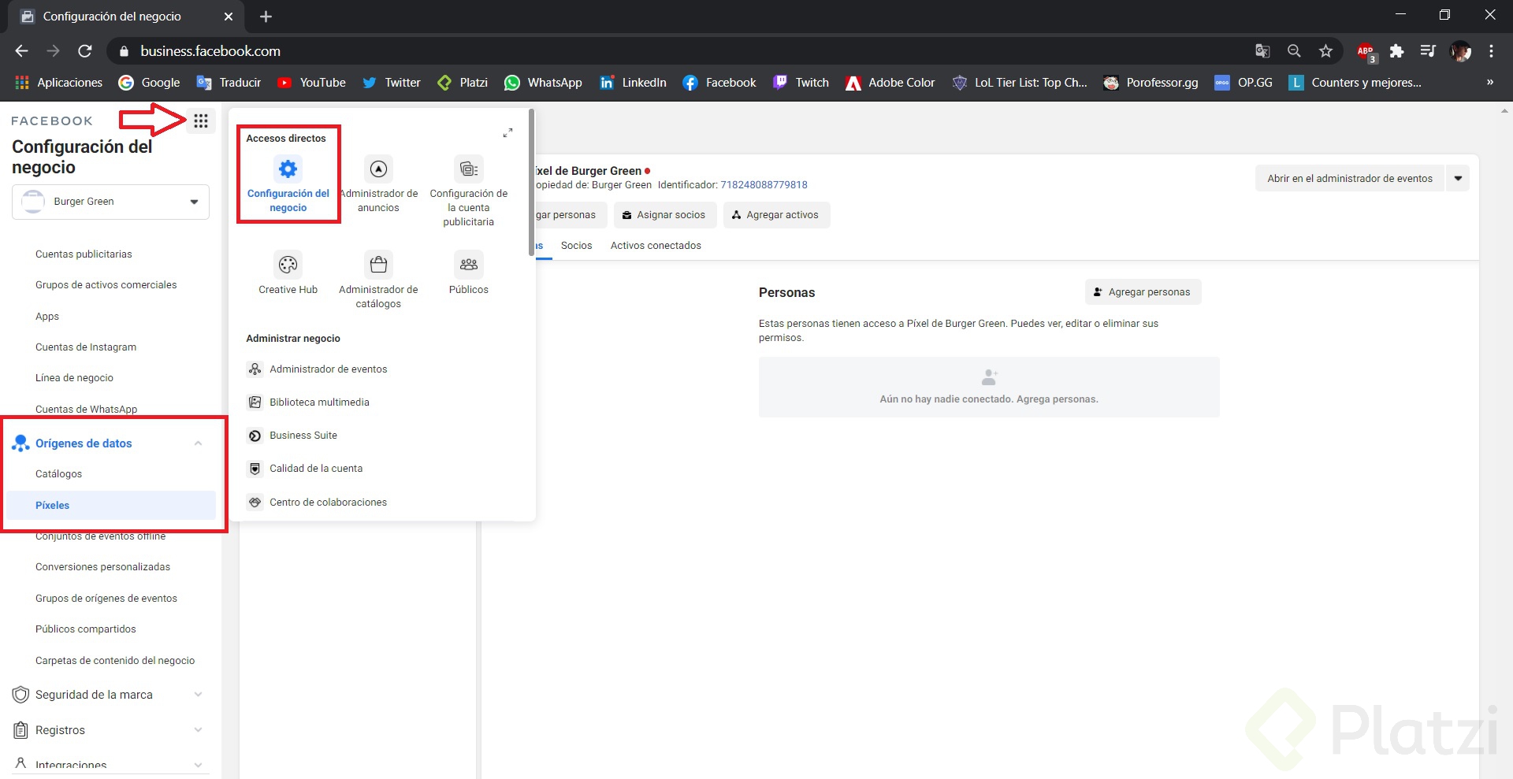Open the Adobe Color bookmark
The image size is (1513, 779).
(890, 83)
